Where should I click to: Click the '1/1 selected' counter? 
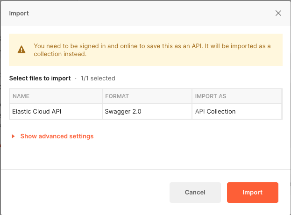98,79
